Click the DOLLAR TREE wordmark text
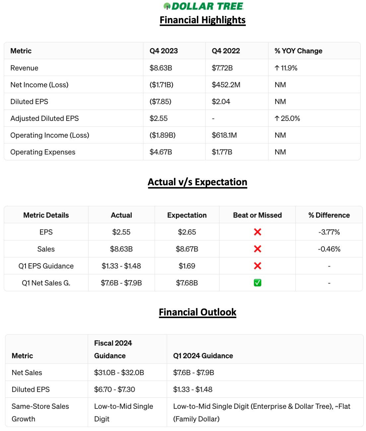366x431 pixels. 208,6
